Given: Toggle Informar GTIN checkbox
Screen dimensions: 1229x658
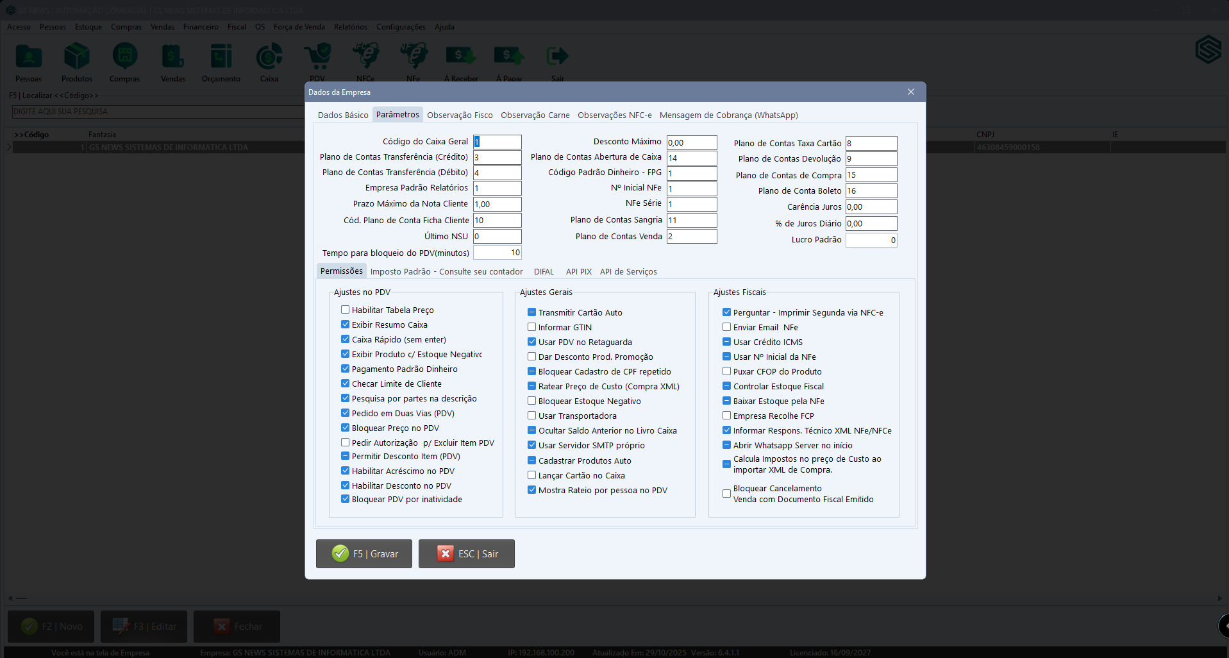Looking at the screenshot, I should (532, 327).
